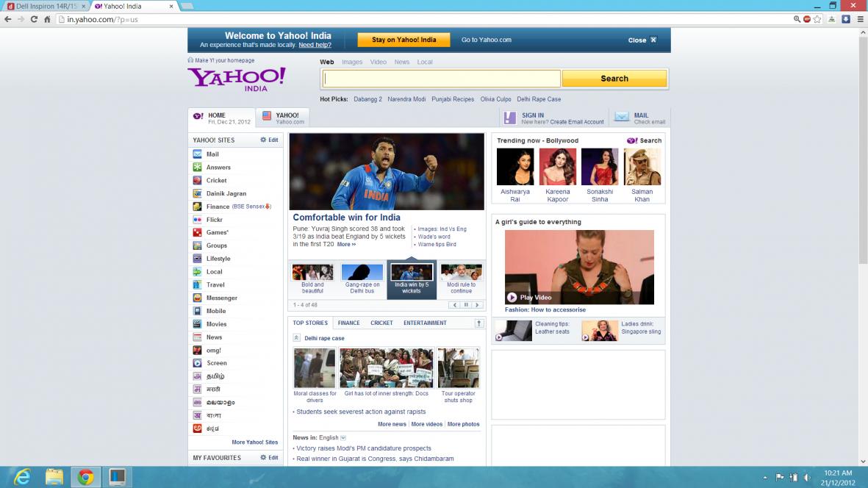Click the Chrome bookmark star icon
The height and width of the screenshot is (488, 868).
point(817,19)
